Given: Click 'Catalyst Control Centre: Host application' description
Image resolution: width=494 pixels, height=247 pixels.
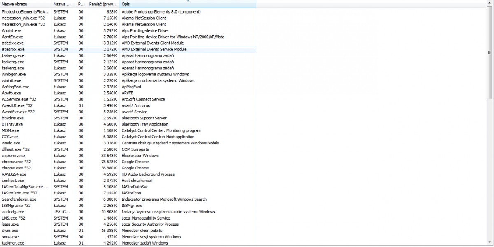Looking at the screenshot, I should (x=158, y=137).
